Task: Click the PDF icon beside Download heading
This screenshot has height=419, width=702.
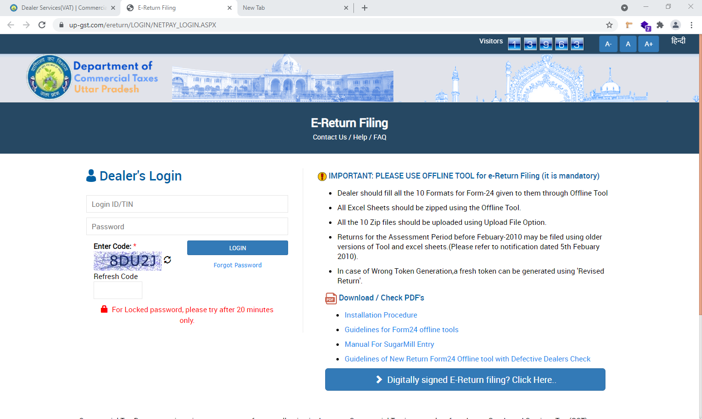Action: (x=331, y=299)
